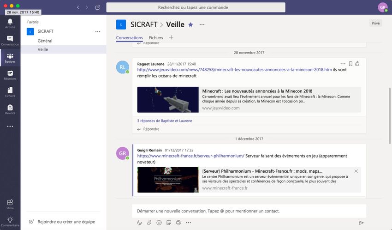
Task: Click the new chat compose icon
Action: click(98, 7)
